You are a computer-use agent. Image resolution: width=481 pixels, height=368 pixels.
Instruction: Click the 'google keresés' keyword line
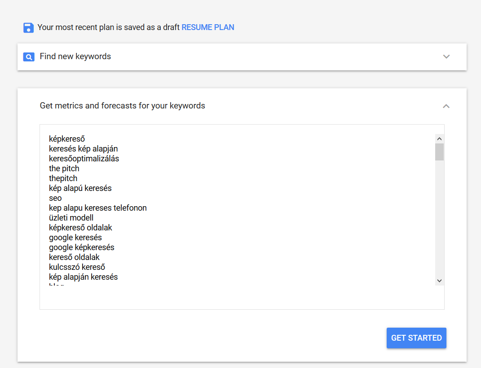(x=75, y=237)
